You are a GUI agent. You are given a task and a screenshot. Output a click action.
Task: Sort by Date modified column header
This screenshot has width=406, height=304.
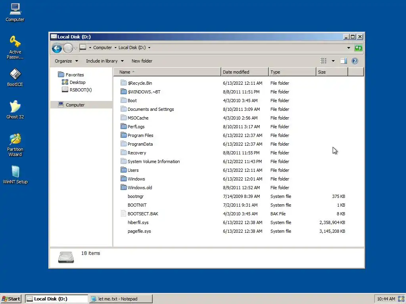coord(245,72)
